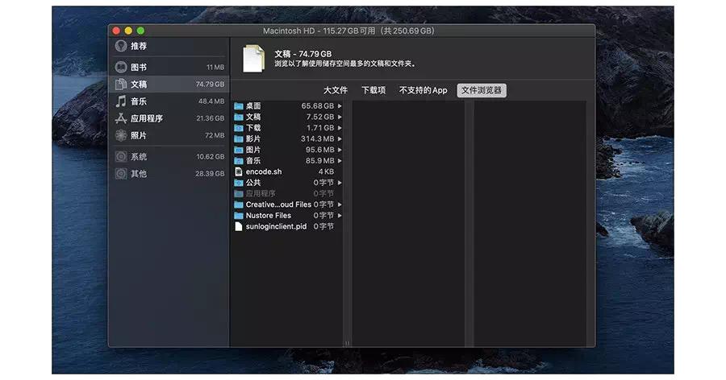Select the sunloginclient.pid file name
726x380 pixels.
pos(276,226)
